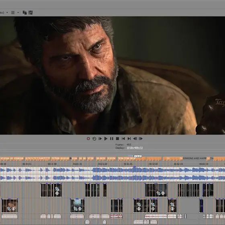Click the 00:02:30 mark on the time ruler

204,164
